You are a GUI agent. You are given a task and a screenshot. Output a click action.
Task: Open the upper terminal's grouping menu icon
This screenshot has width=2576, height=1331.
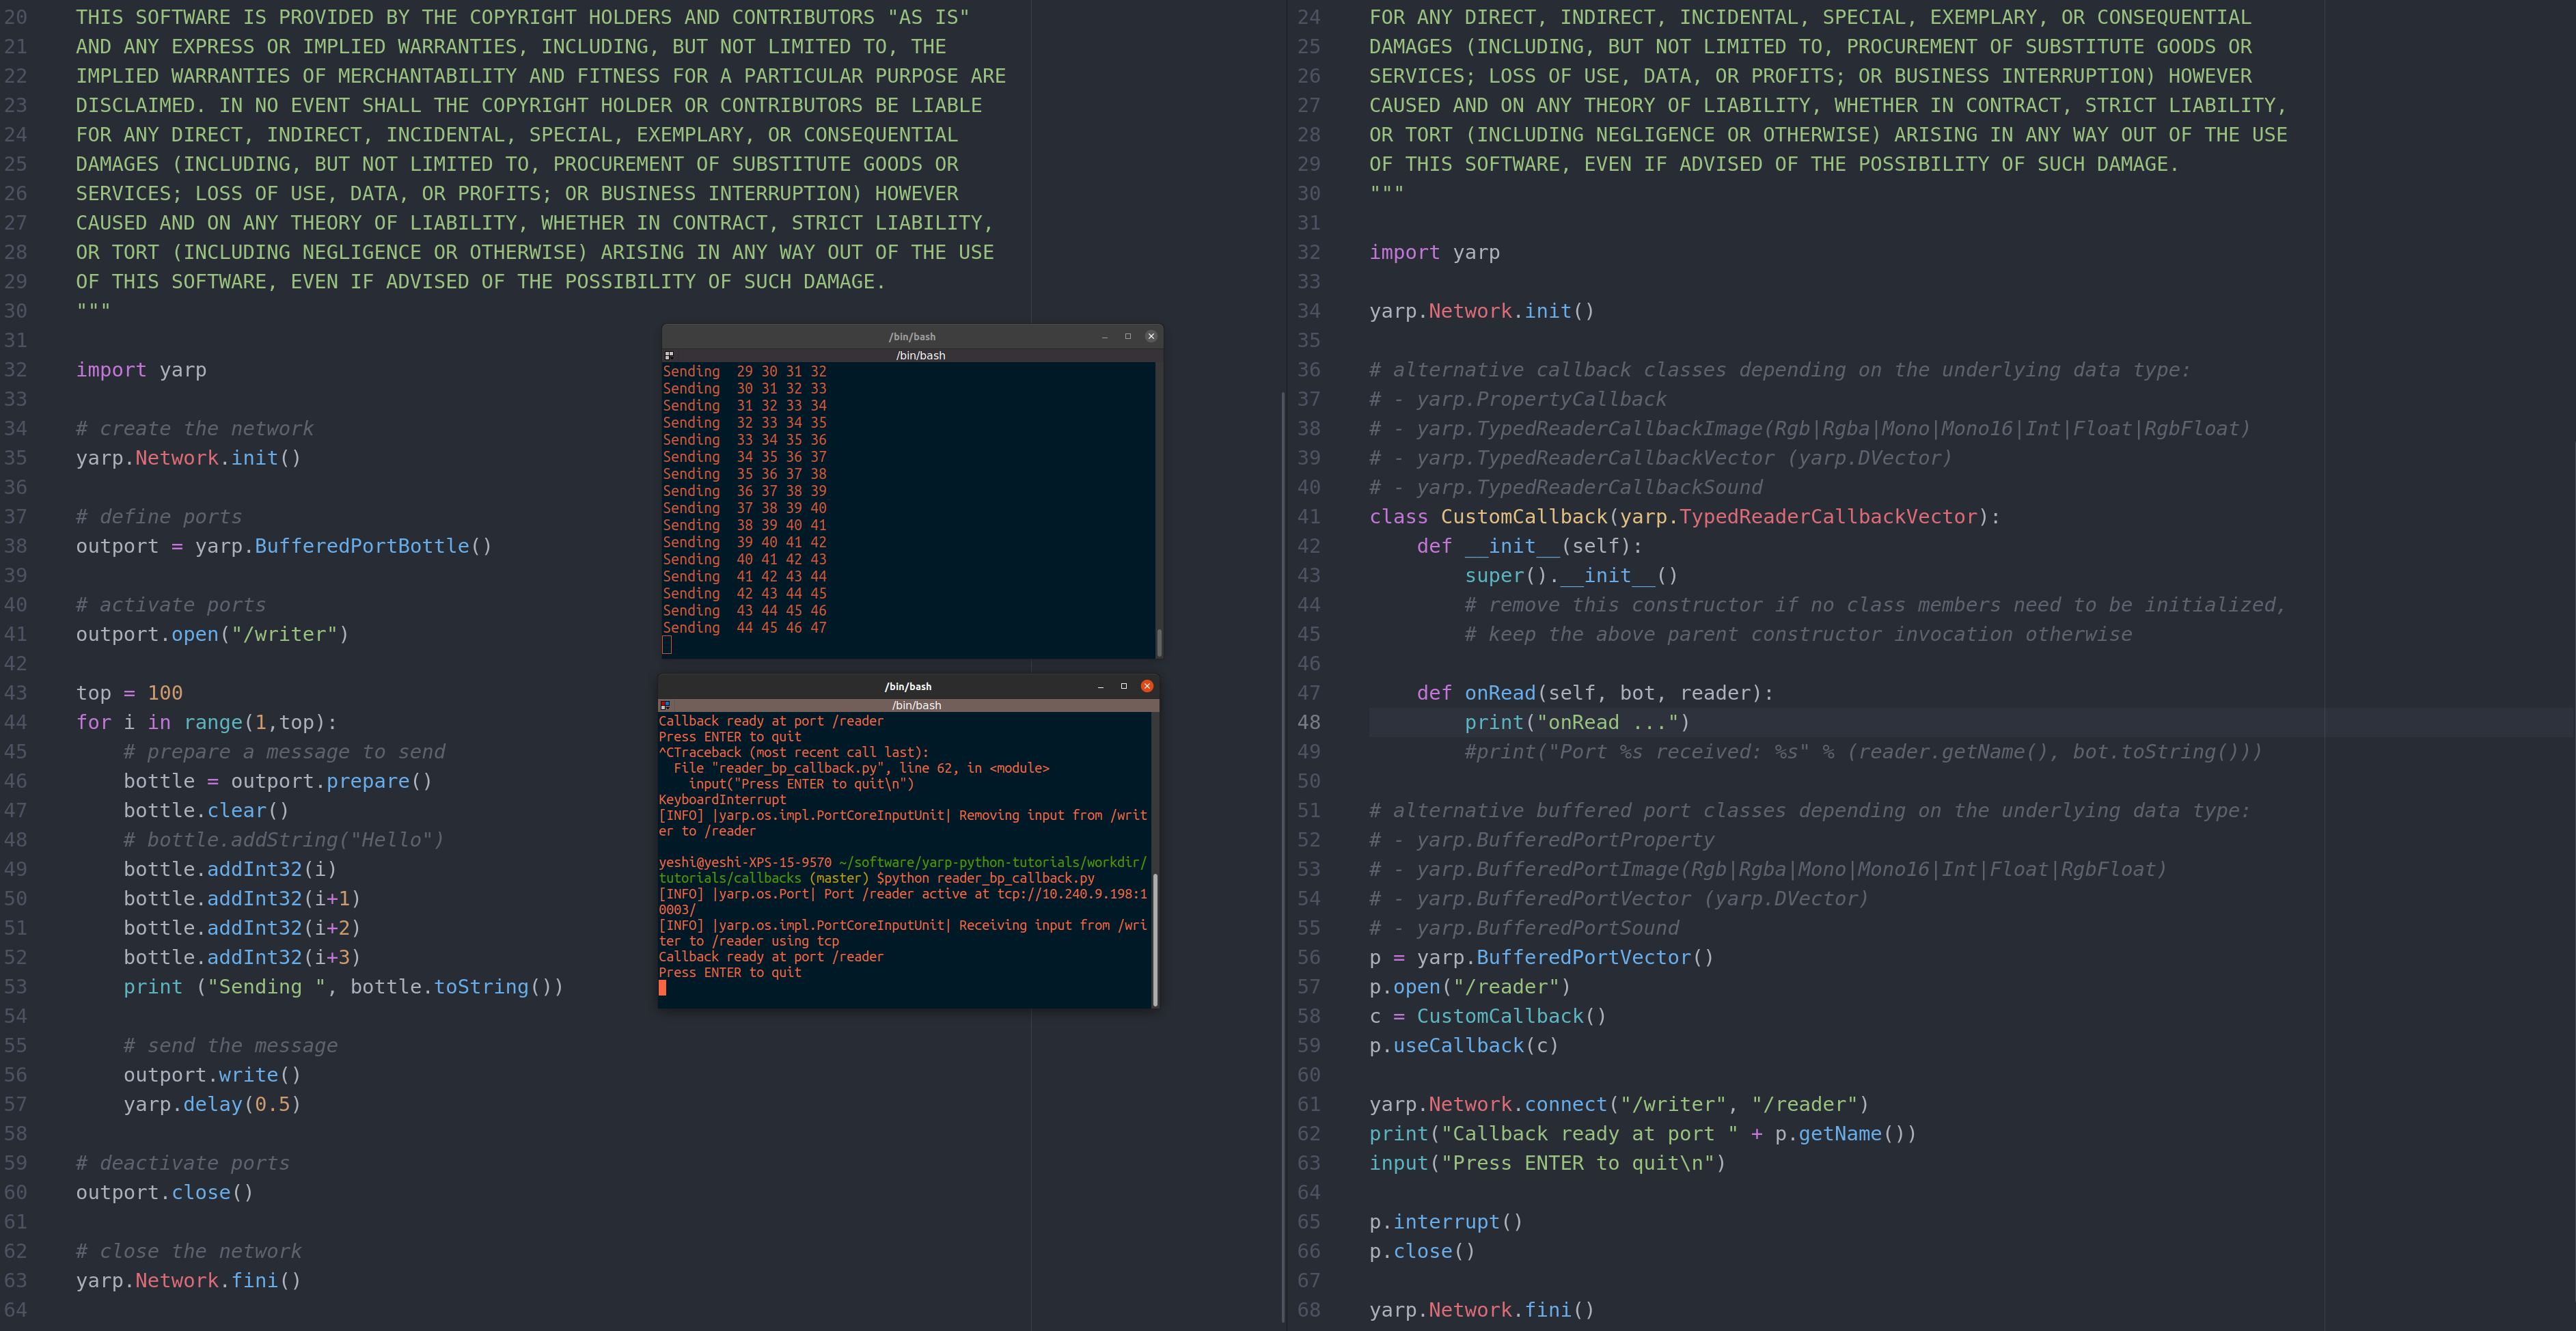tap(669, 355)
